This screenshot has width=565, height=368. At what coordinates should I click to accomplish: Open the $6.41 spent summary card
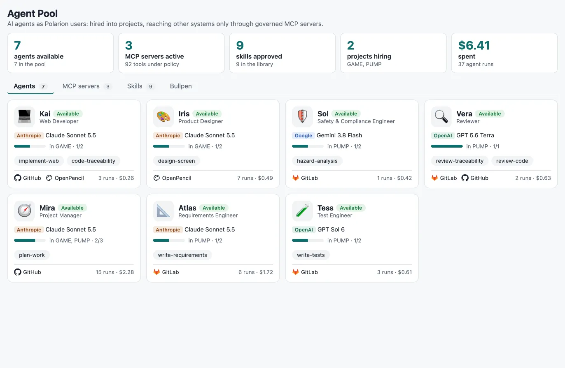[504, 53]
